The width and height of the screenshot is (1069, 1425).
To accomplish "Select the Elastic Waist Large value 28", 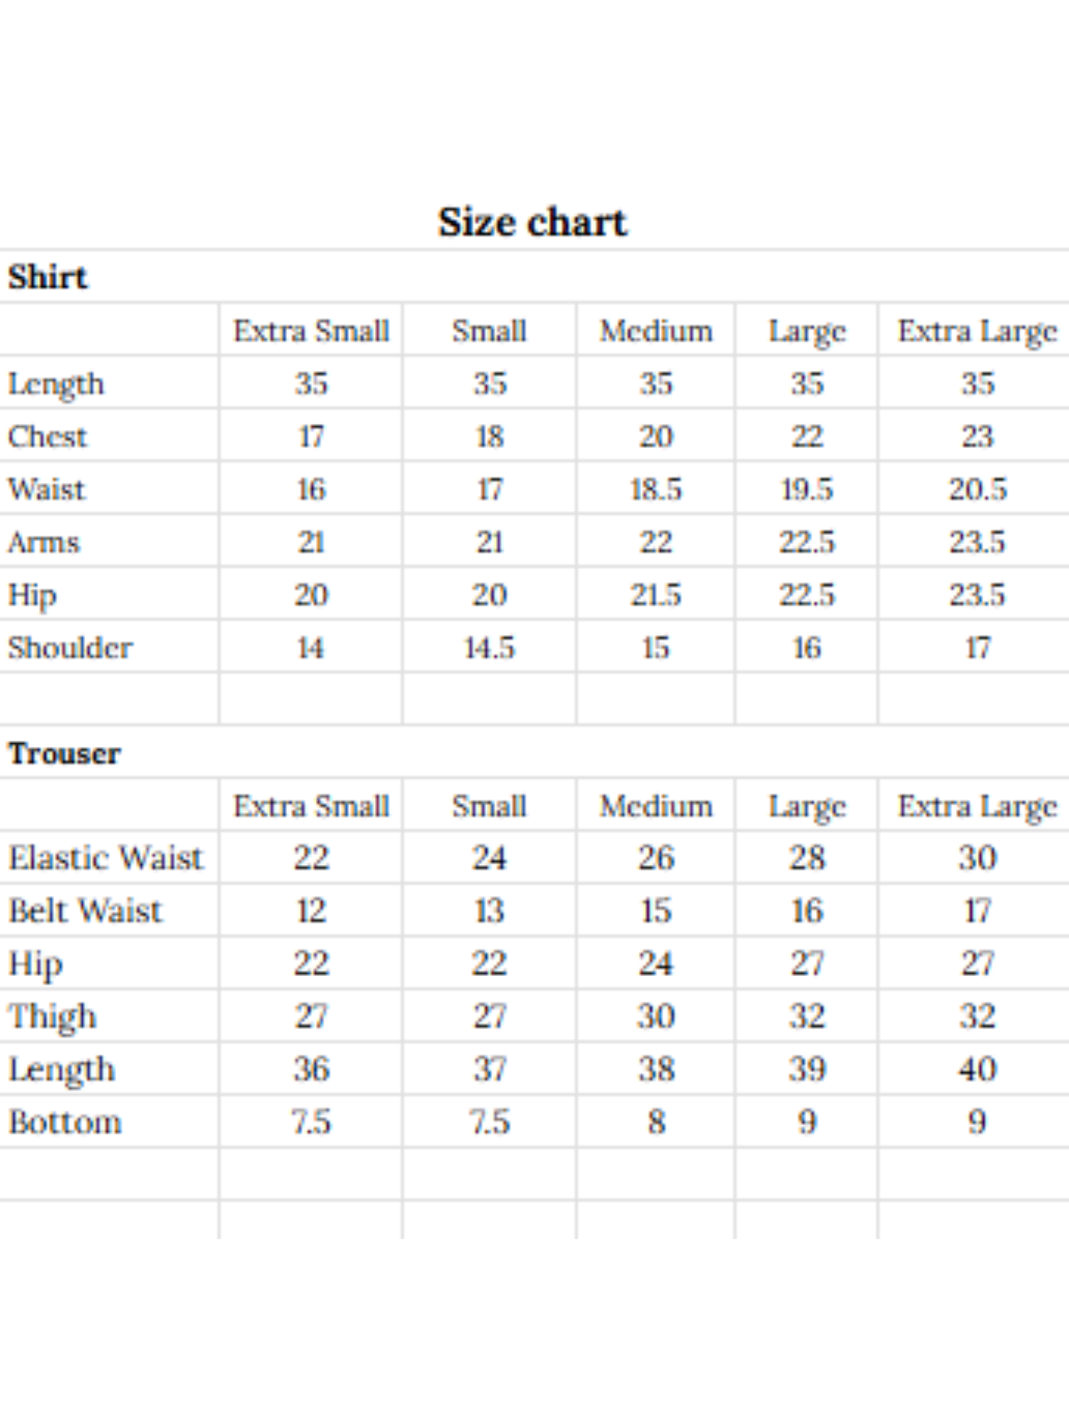I will click(806, 858).
